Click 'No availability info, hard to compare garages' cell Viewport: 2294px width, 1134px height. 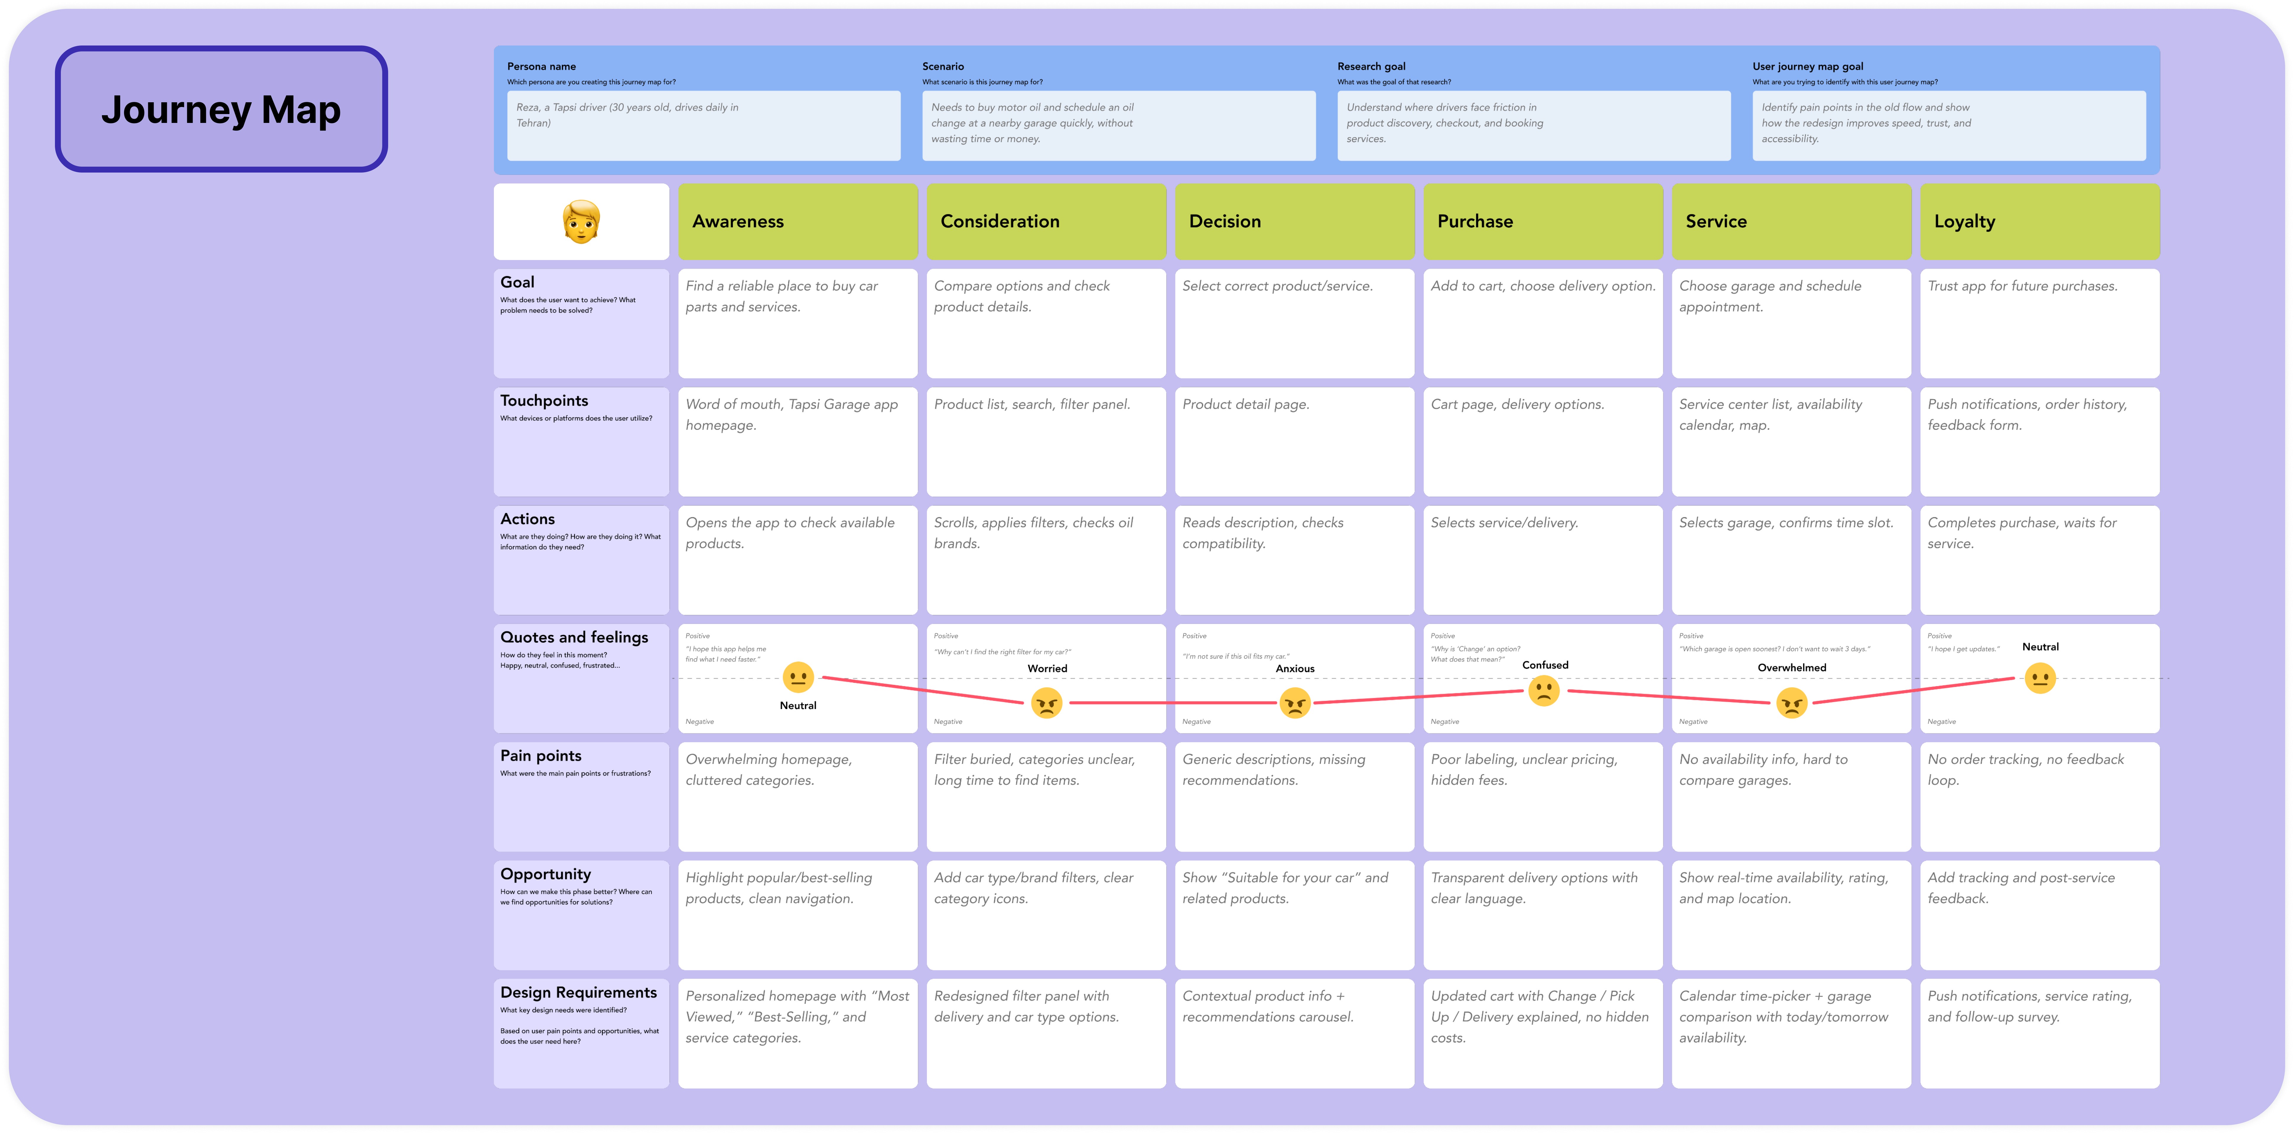(1792, 797)
